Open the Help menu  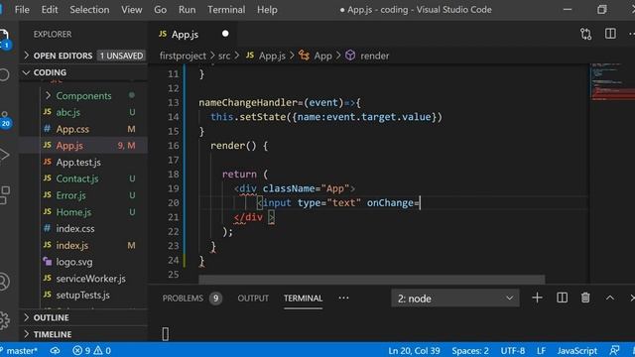(x=267, y=9)
